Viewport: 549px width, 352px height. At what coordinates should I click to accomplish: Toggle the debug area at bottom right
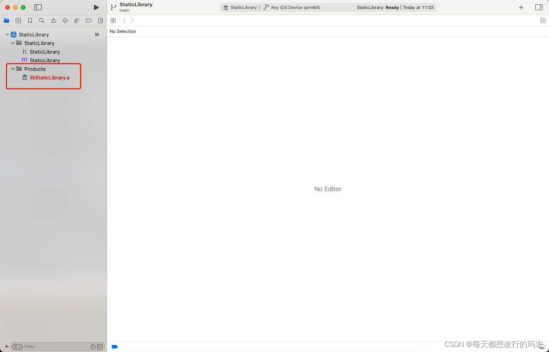(541, 347)
